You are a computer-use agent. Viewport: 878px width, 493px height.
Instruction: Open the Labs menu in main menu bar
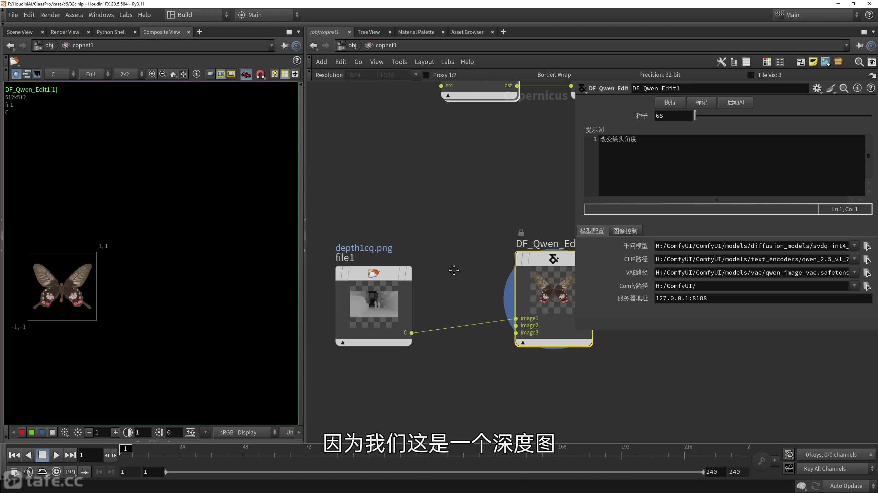pyautogui.click(x=126, y=15)
